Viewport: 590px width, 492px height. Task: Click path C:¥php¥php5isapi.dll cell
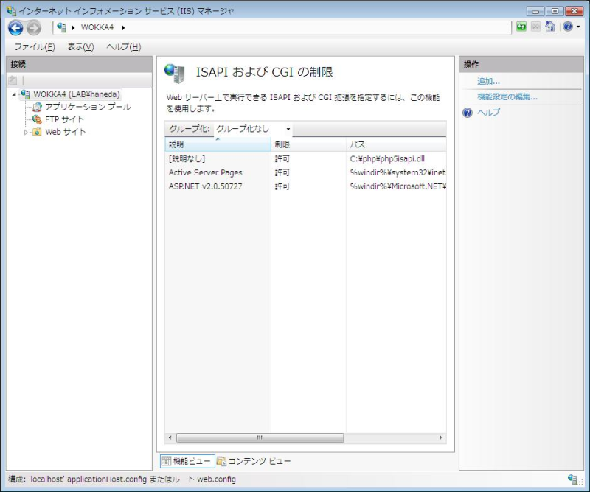[x=387, y=158]
